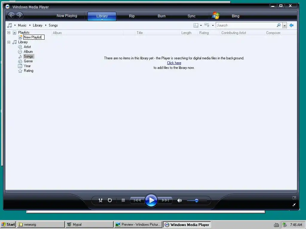This screenshot has height=229, width=306.
Task: Open Layout options dropdown arrow
Action: 201,26
